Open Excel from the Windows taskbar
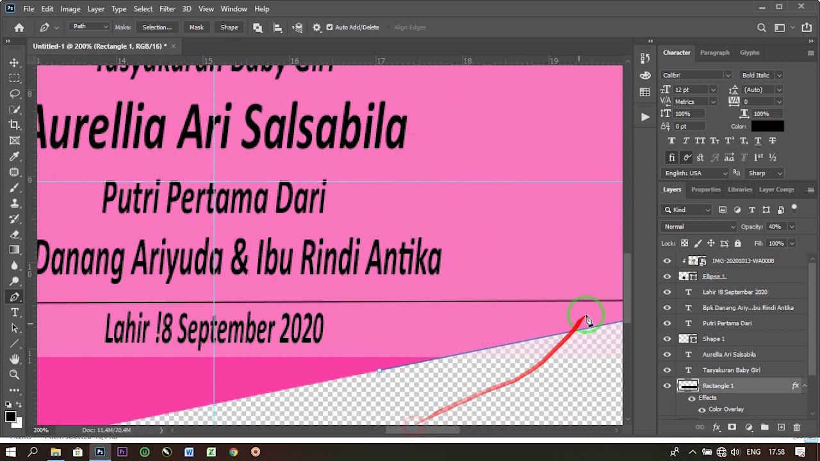 (x=211, y=452)
